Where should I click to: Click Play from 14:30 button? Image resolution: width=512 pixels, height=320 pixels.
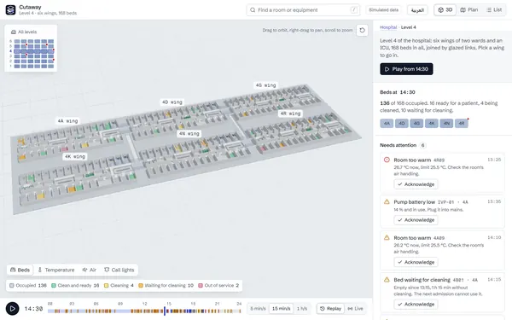coord(406,69)
